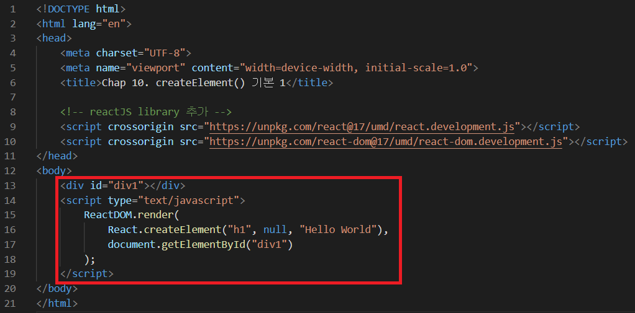Click the type="text/javascript" attribute

point(173,200)
